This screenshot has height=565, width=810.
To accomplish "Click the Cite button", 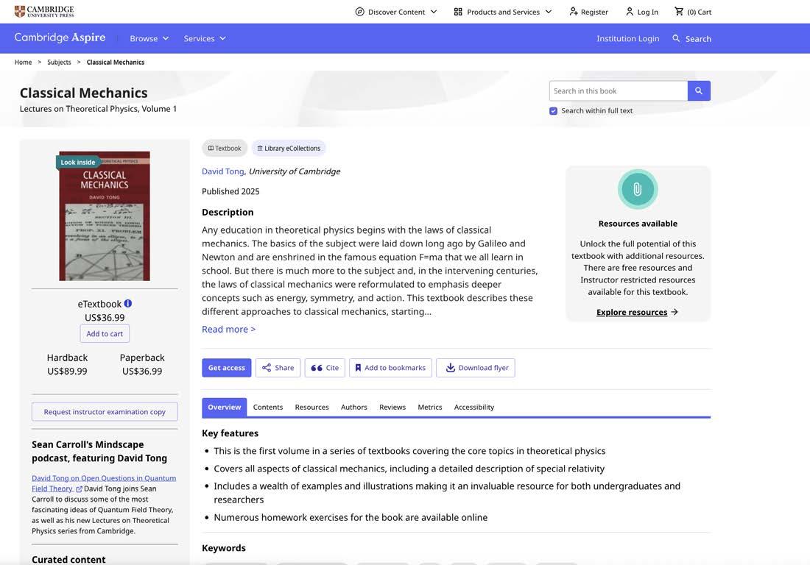I will click(325, 368).
